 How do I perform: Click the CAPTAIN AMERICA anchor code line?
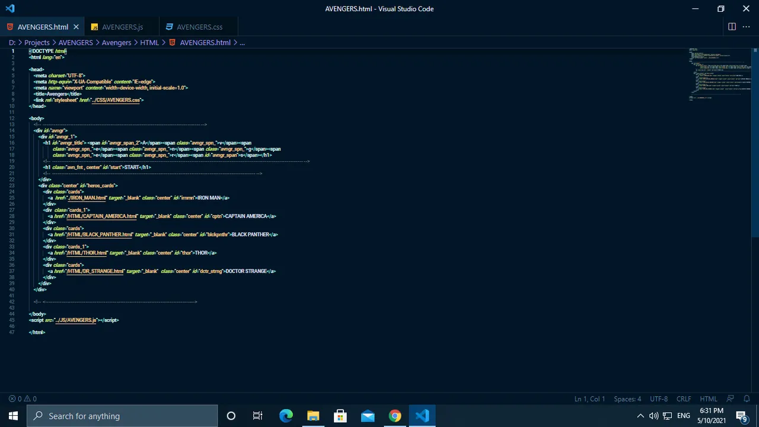pyautogui.click(x=162, y=216)
